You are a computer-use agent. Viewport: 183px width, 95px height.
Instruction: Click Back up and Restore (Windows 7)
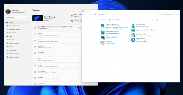point(113,29)
